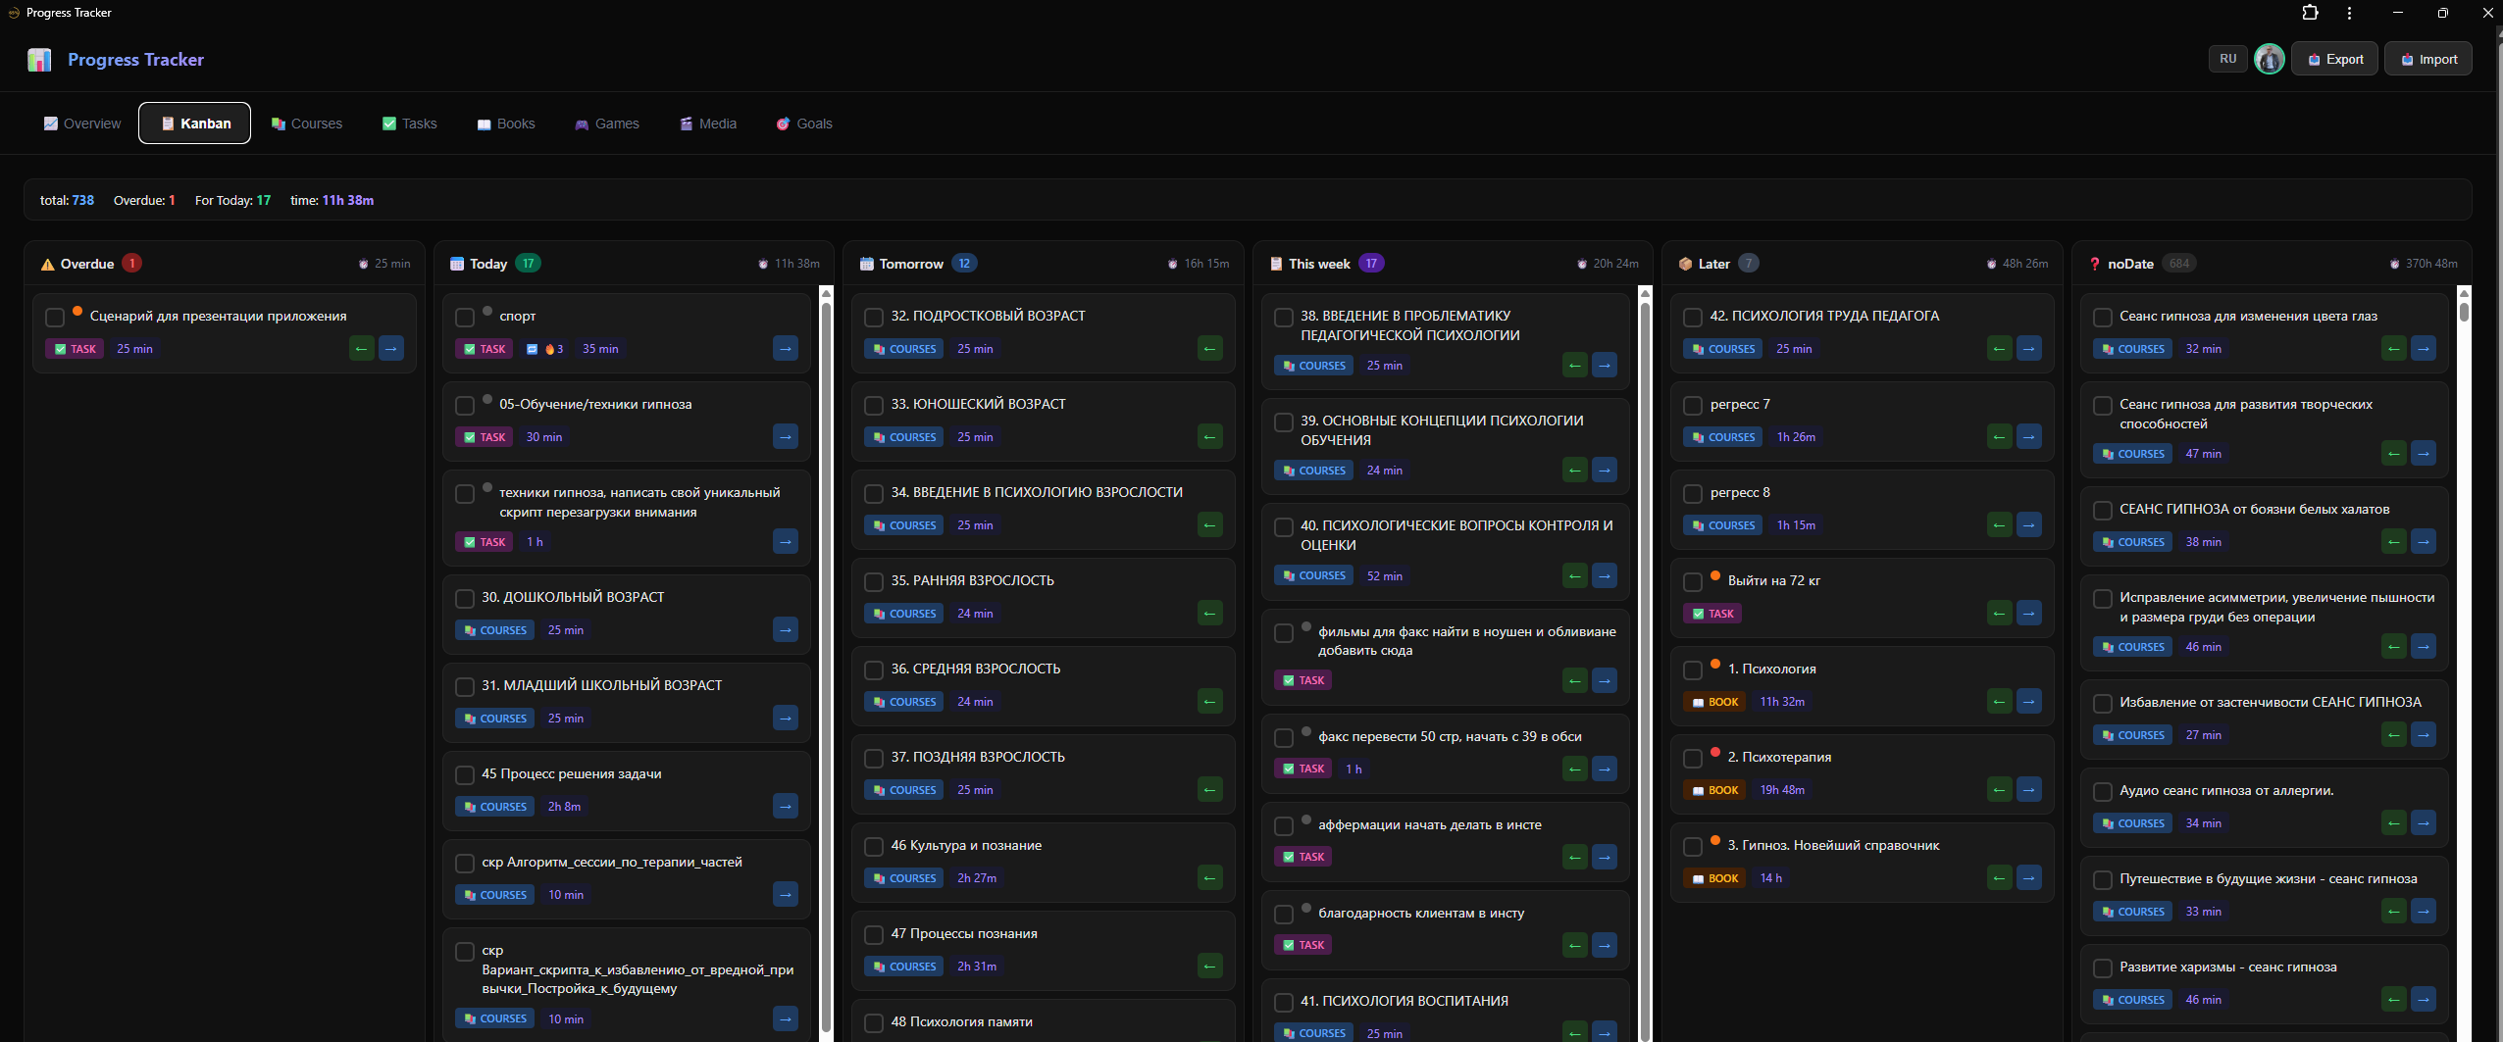Tick the checkbox on 1. Психология book card
Screen dimensions: 2503x1042
coord(1693,670)
